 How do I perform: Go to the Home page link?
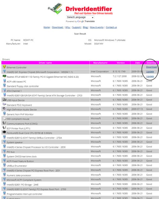[x=47, y=27]
